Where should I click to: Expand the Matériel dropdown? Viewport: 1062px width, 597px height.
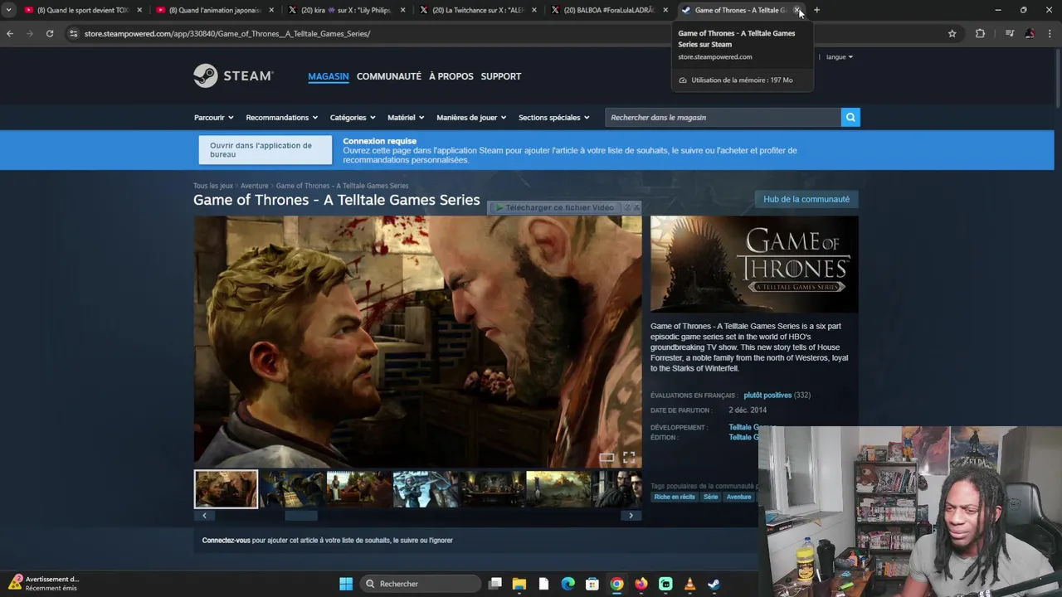pyautogui.click(x=407, y=118)
